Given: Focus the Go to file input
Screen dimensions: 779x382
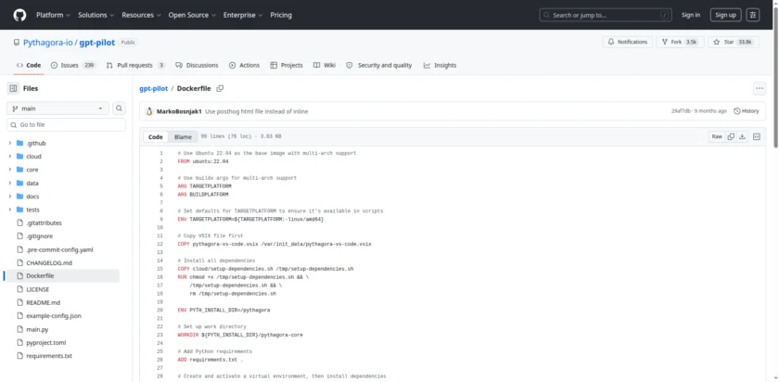Looking at the screenshot, I should click(66, 124).
